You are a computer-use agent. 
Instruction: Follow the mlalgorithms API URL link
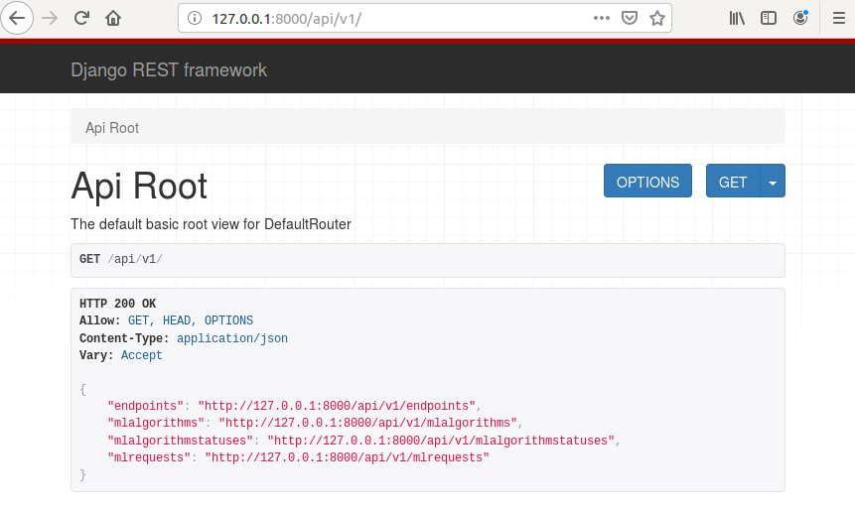point(367,423)
